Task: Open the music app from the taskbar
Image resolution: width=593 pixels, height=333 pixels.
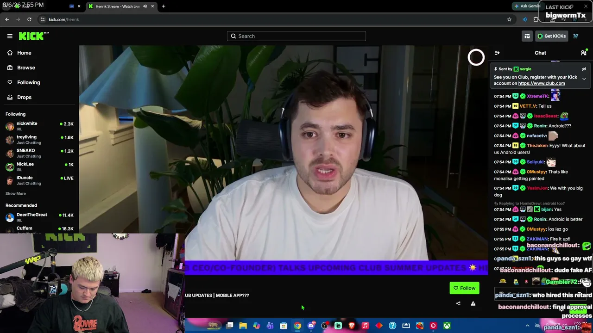Action: point(365,326)
